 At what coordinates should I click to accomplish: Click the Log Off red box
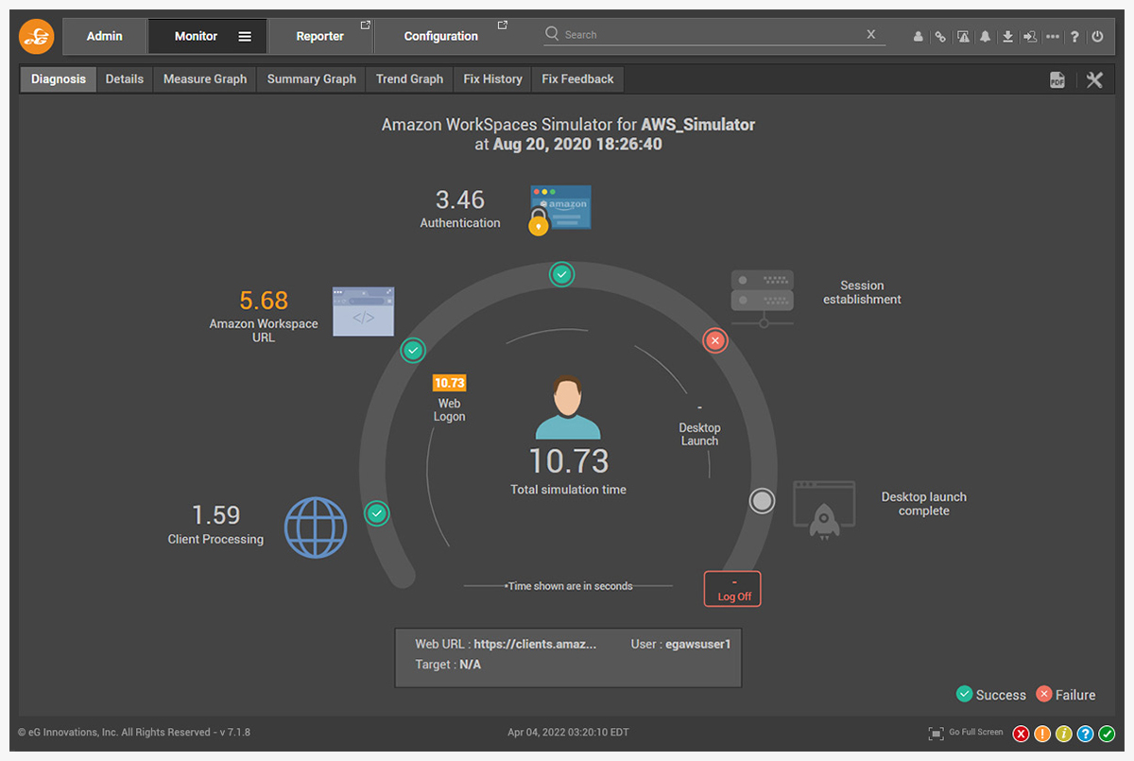tap(732, 589)
